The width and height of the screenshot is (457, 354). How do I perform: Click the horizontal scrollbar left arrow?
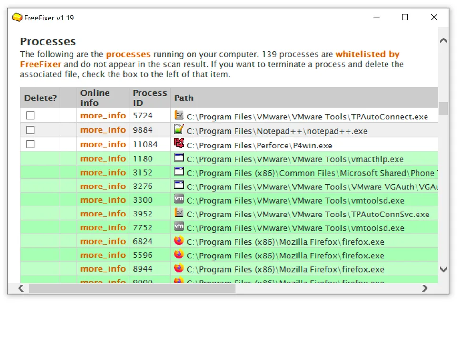click(21, 288)
